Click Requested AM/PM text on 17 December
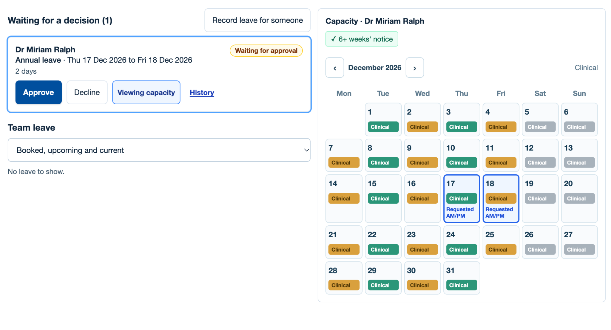 [460, 213]
